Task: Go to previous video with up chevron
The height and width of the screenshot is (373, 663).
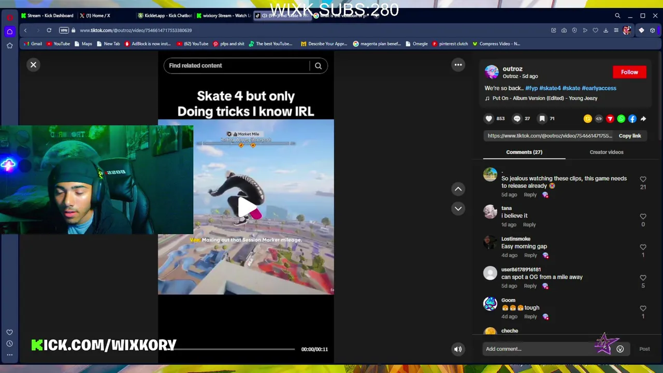Action: click(458, 189)
